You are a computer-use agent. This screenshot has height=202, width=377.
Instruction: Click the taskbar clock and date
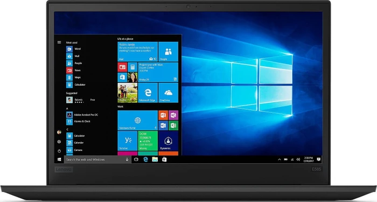(x=309, y=159)
